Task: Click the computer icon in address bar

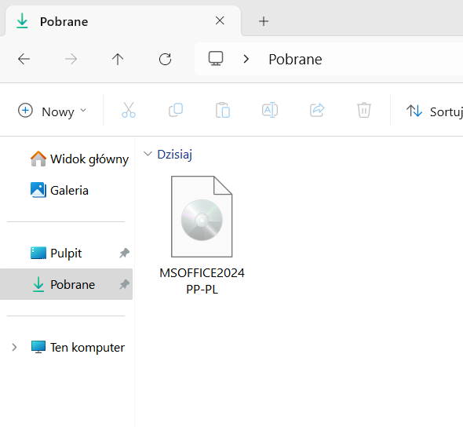Action: (x=216, y=58)
